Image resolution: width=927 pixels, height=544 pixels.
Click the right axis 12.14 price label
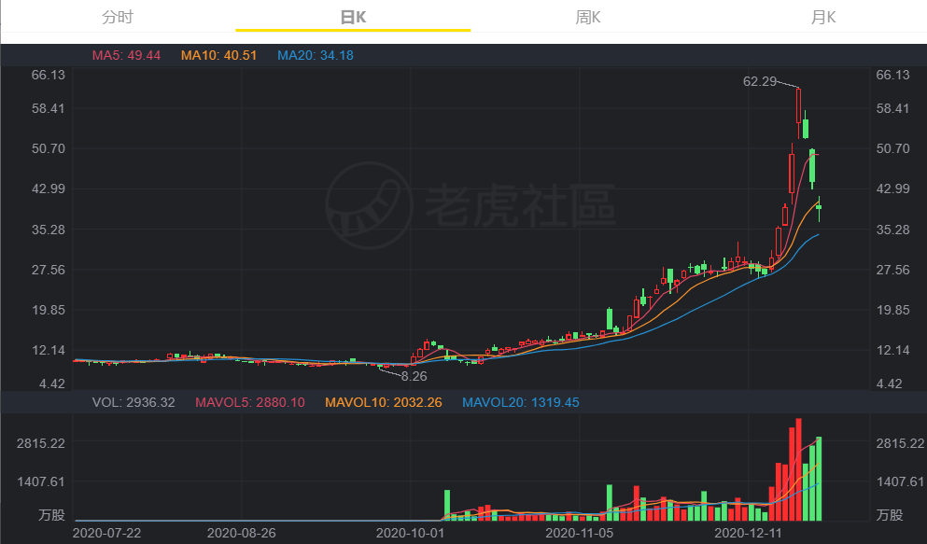pyautogui.click(x=892, y=350)
